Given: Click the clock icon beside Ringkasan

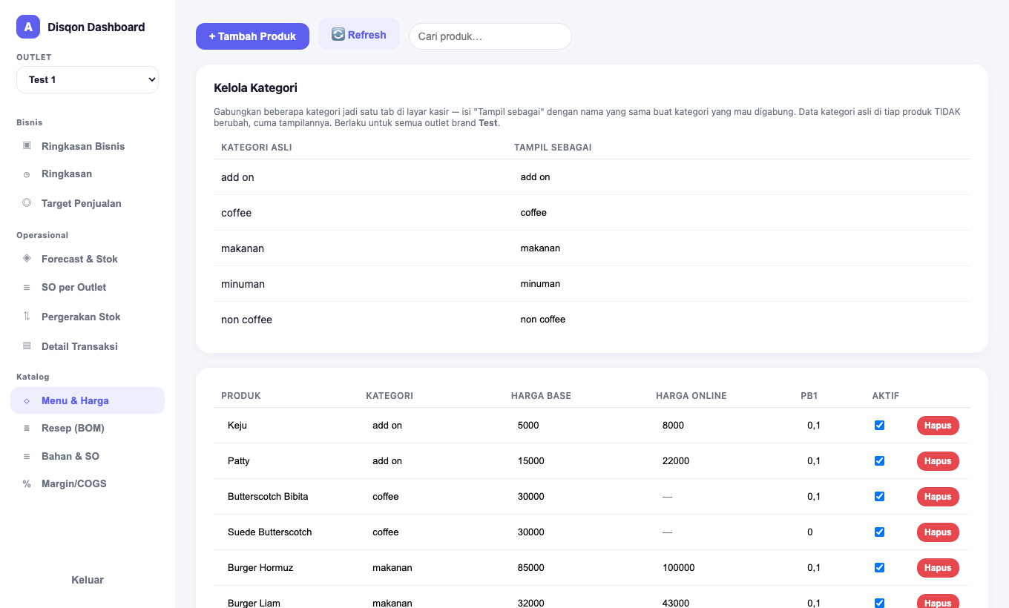Looking at the screenshot, I should [x=27, y=174].
